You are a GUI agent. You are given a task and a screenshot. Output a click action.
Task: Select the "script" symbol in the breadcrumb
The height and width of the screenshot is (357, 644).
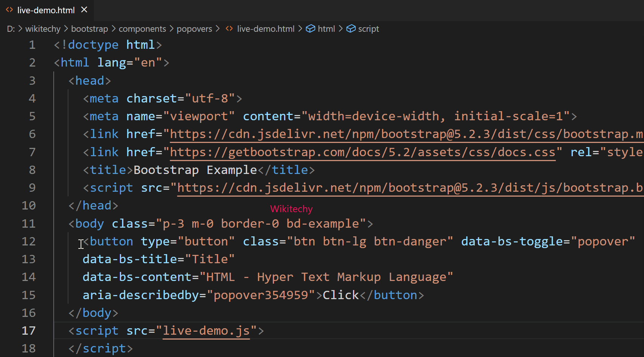[368, 28]
